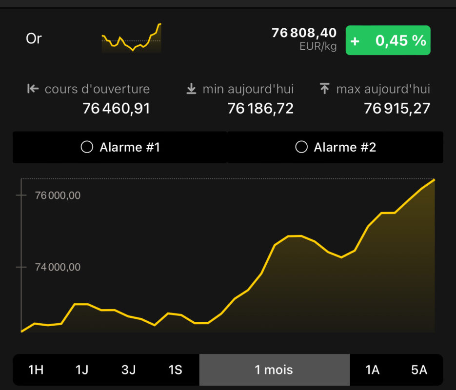Click the min today download-arrow icon

191,89
